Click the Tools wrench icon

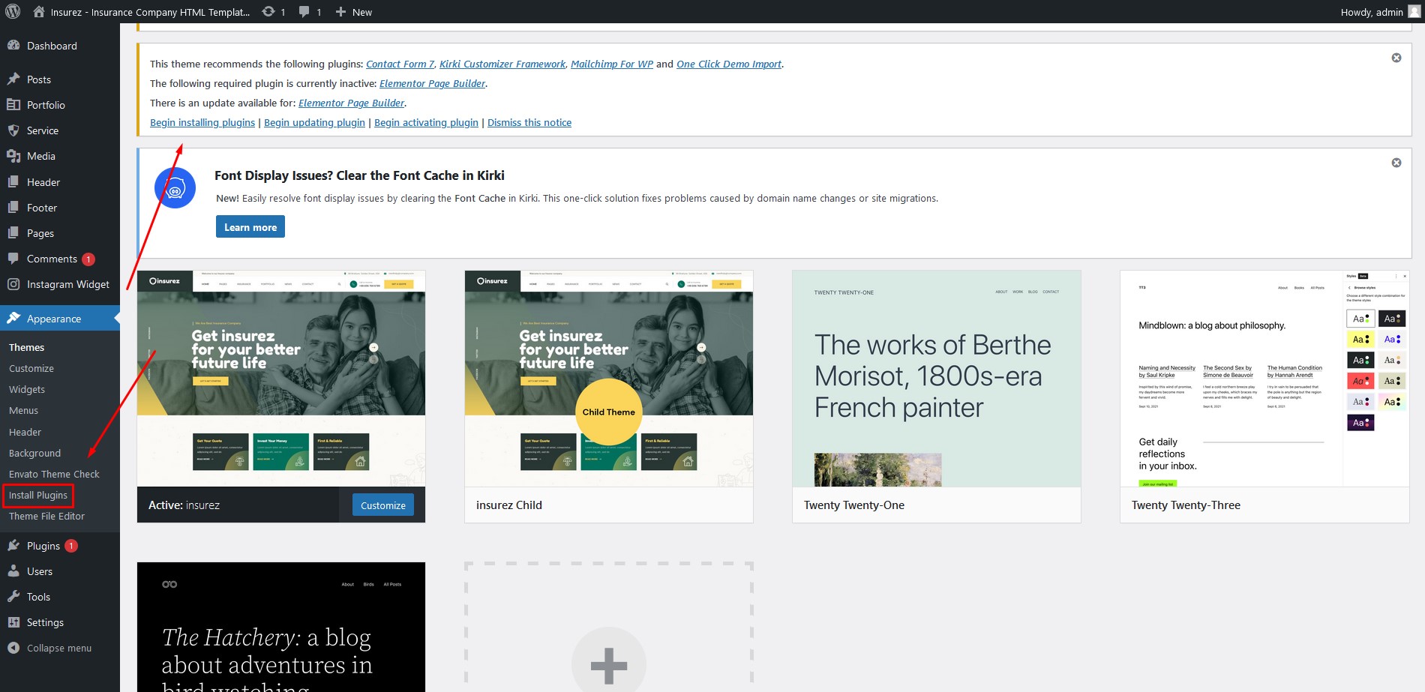(x=13, y=597)
